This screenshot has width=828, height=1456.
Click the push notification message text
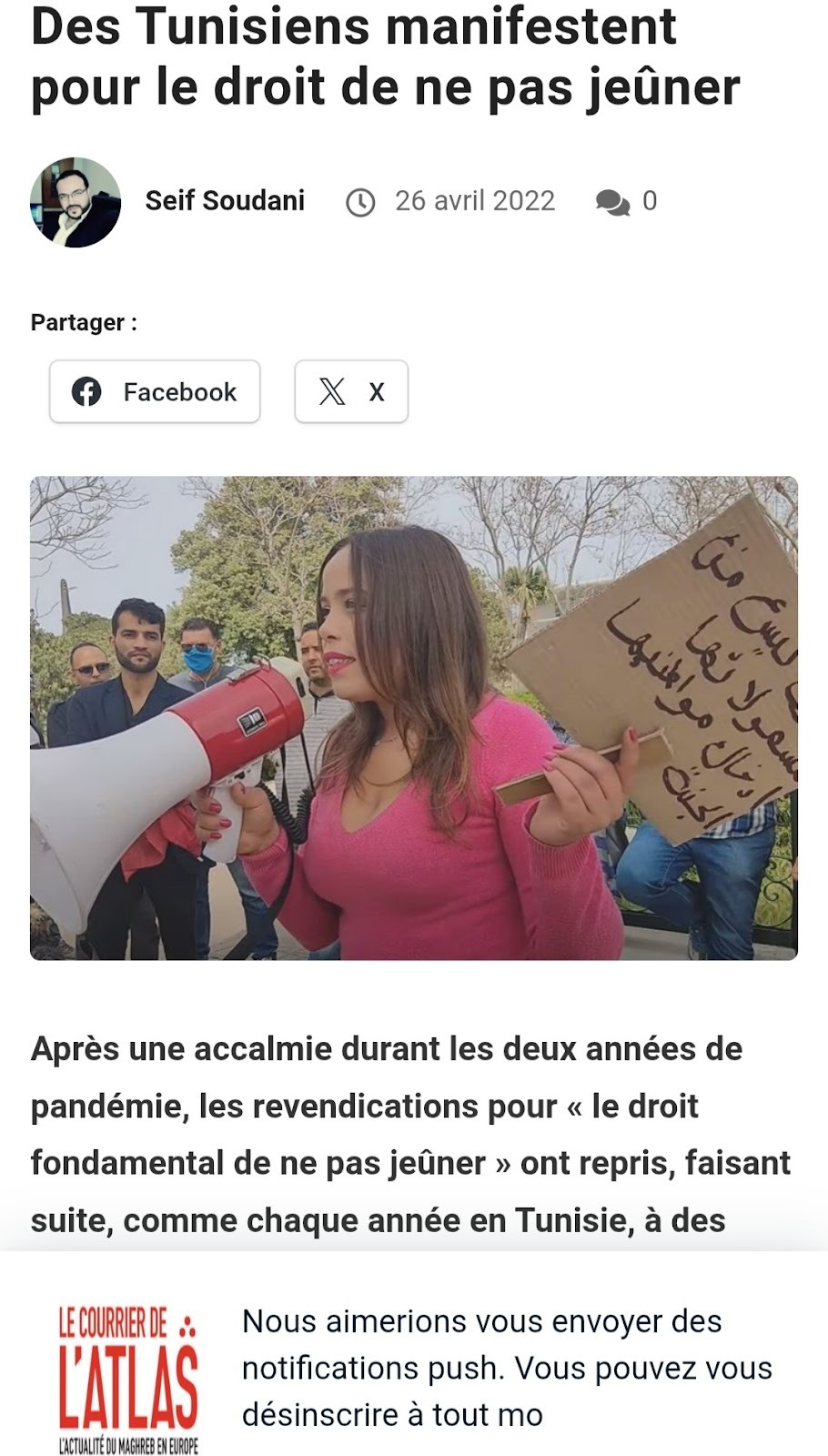pyautogui.click(x=507, y=1368)
